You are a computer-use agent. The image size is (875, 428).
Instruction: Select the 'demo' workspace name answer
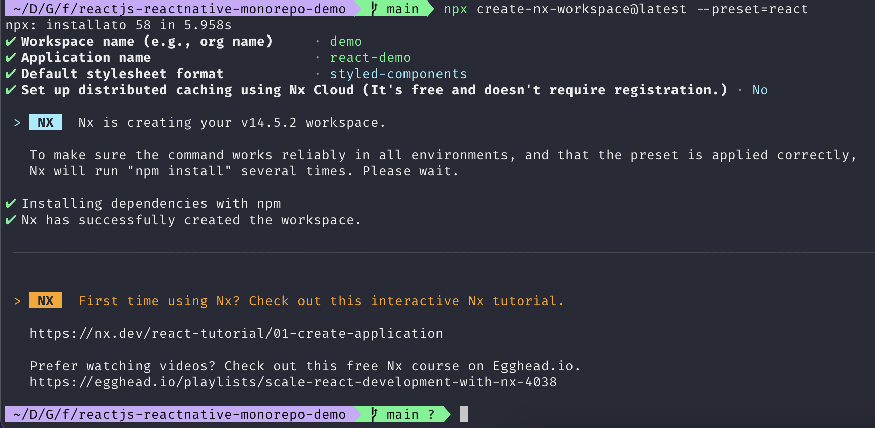click(x=346, y=41)
